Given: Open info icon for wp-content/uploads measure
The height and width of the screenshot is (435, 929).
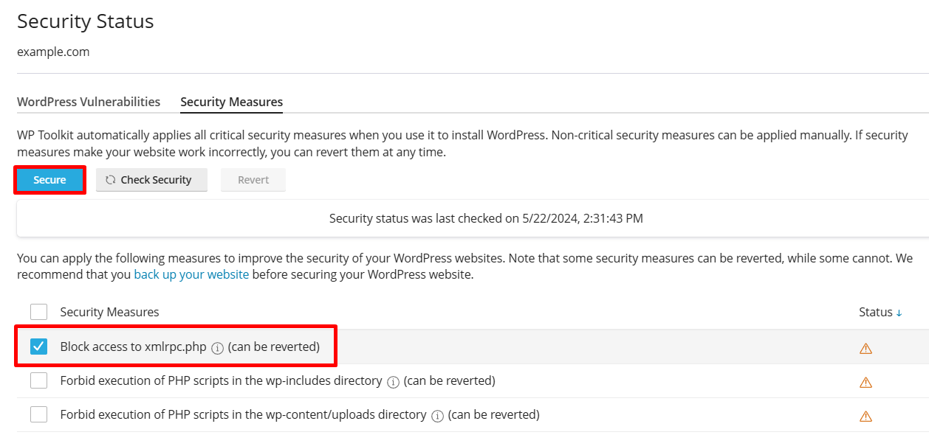Looking at the screenshot, I should coord(437,416).
